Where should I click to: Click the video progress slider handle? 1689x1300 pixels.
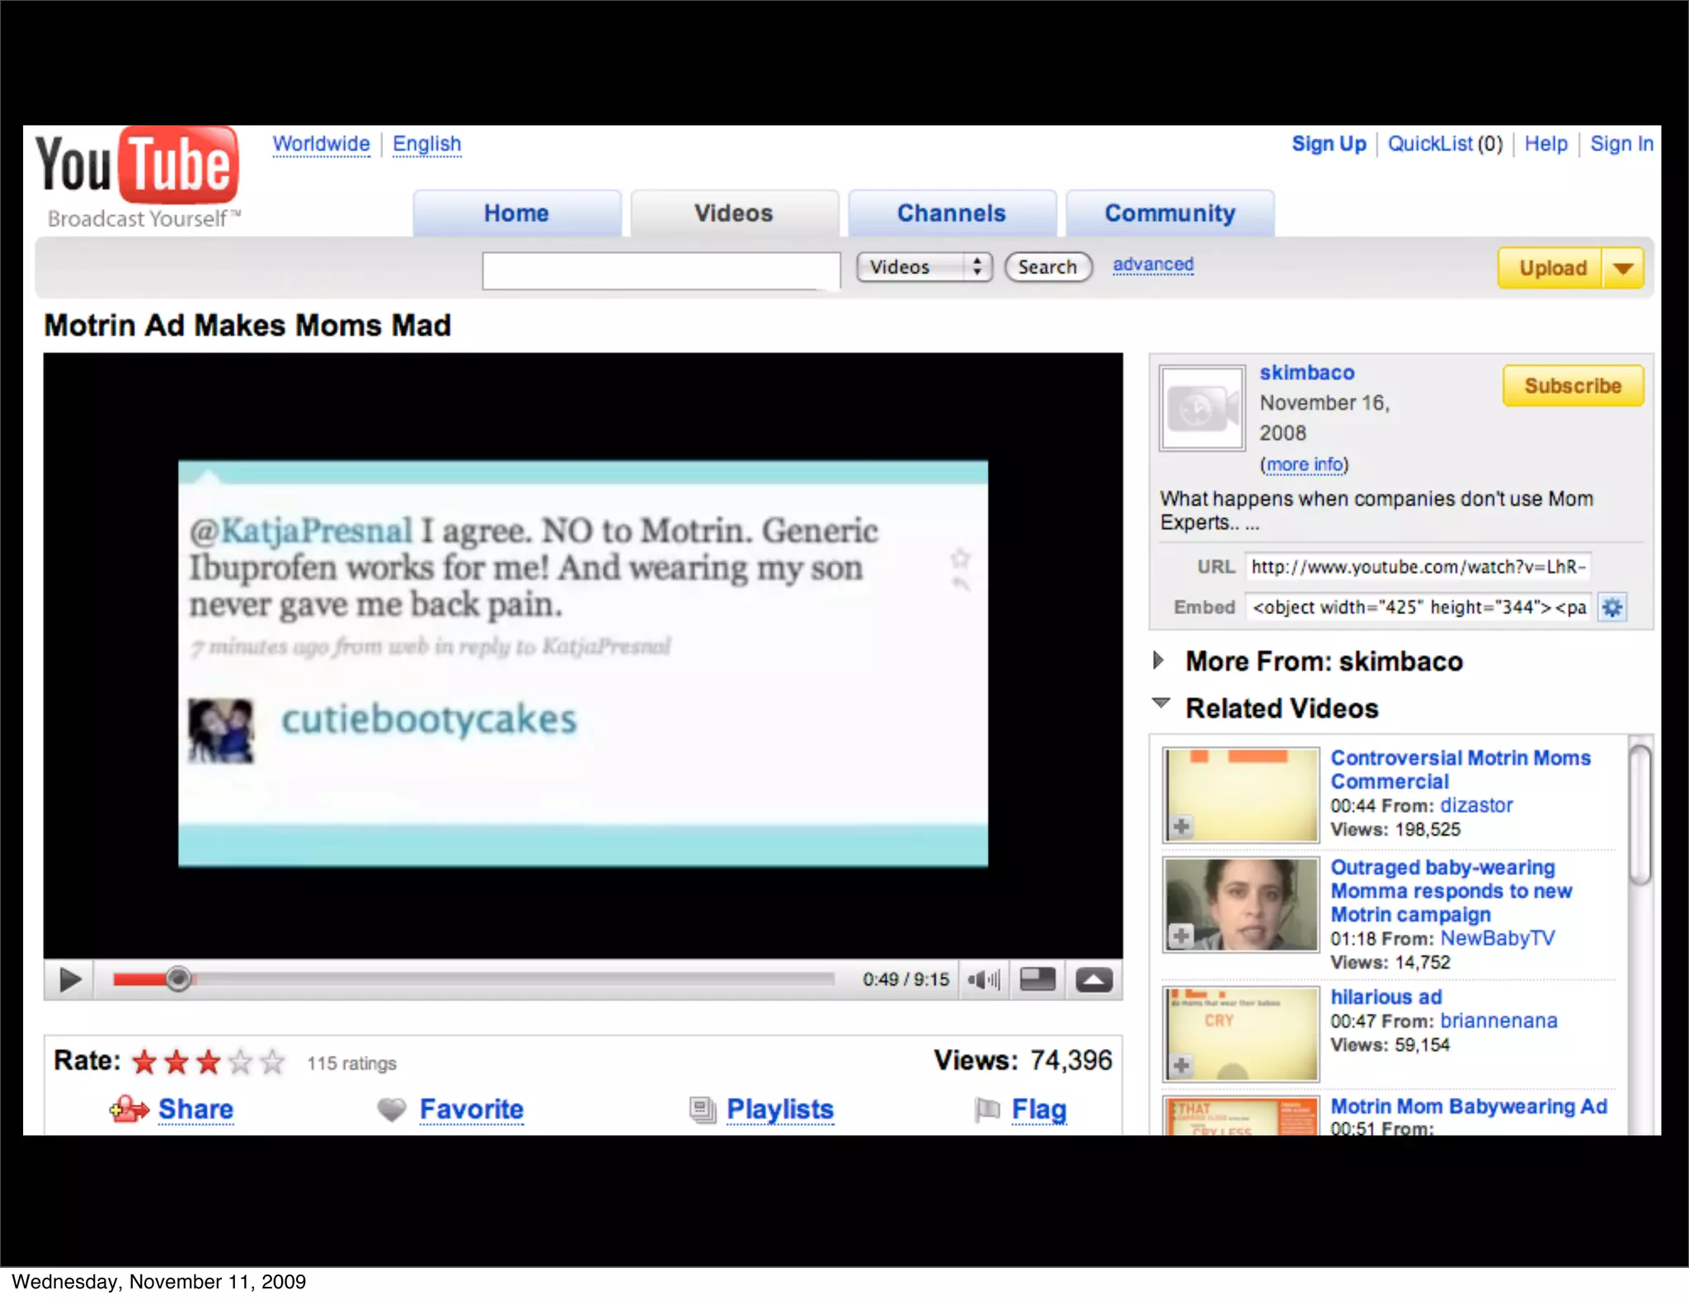[177, 979]
